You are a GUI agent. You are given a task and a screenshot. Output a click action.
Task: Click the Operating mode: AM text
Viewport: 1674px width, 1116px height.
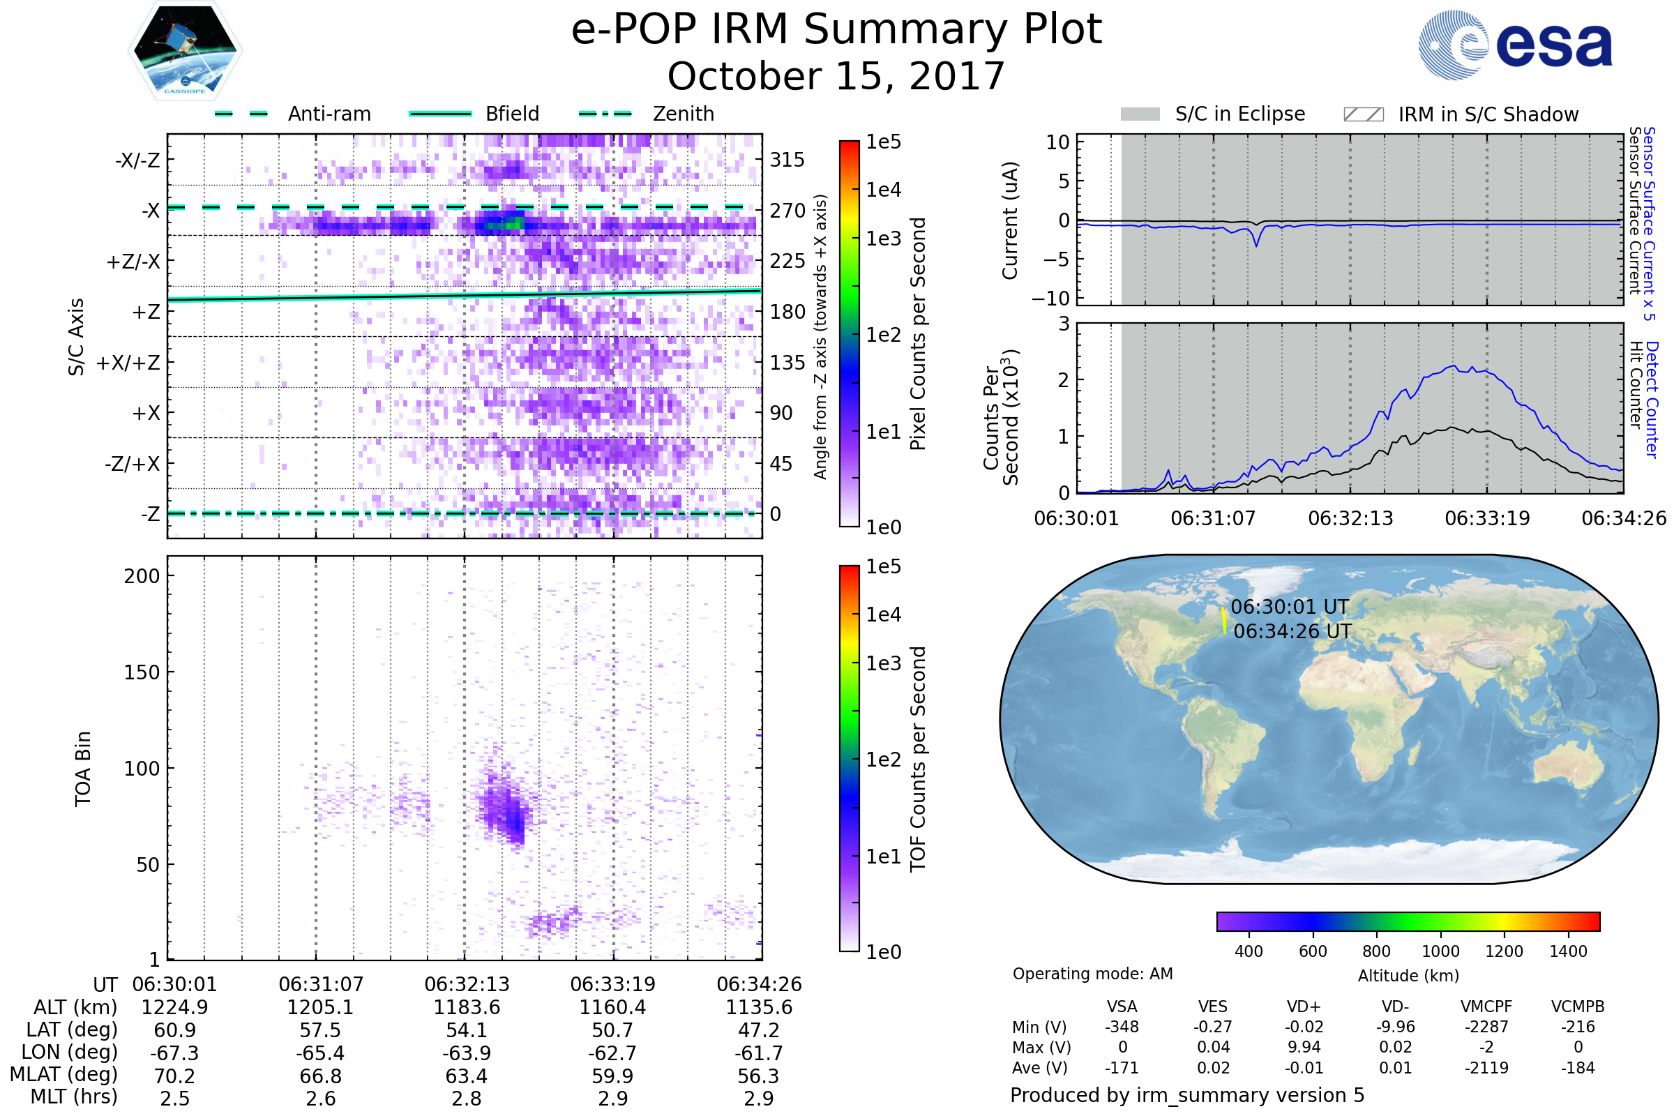pos(1092,974)
